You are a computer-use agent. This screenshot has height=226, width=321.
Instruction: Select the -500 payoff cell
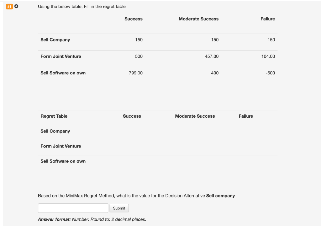(x=270, y=73)
